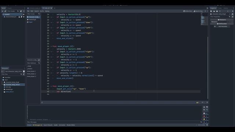Close the node_2d scene tab
The image size is (235, 132).
click(x=51, y=8)
